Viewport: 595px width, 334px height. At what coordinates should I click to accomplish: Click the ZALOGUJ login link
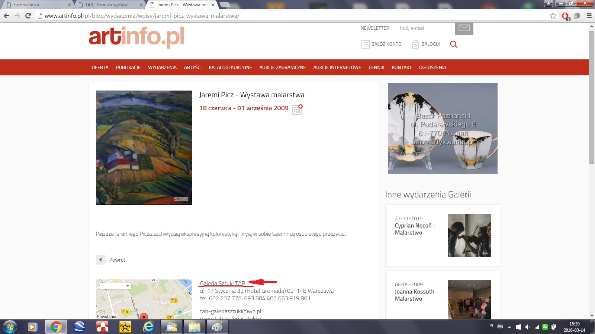click(426, 44)
